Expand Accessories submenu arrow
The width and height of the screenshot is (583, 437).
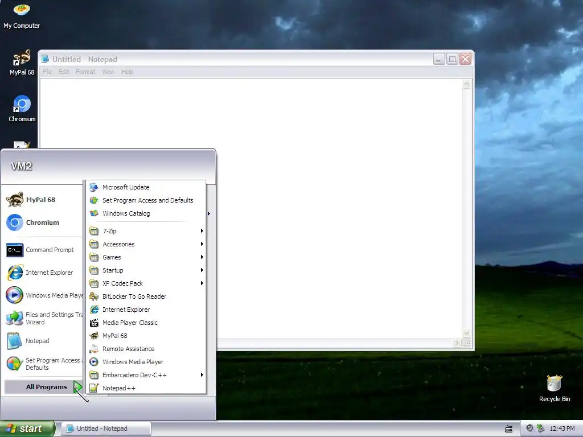[x=202, y=244]
